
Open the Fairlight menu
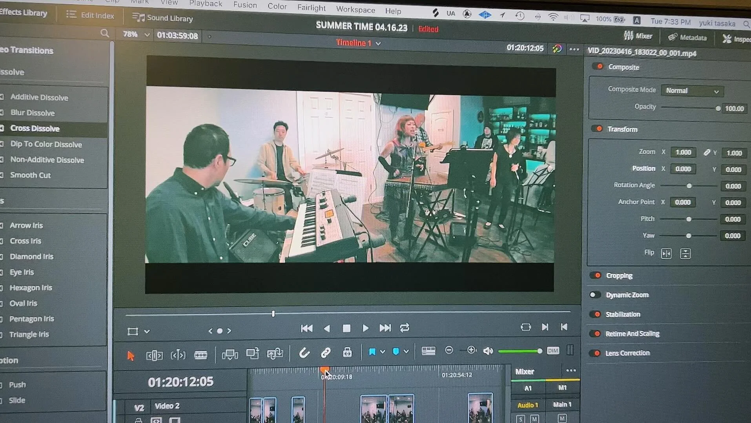tap(311, 8)
